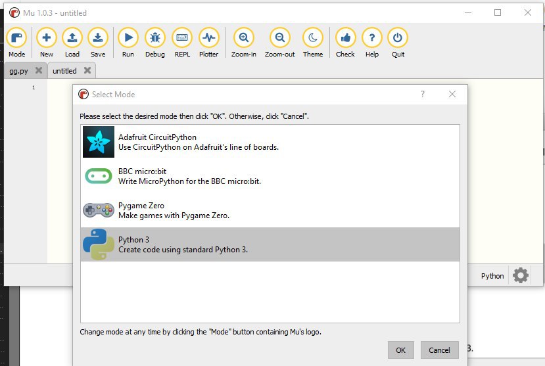Click the Python 3 logo icon
The height and width of the screenshot is (366, 545).
click(x=99, y=244)
